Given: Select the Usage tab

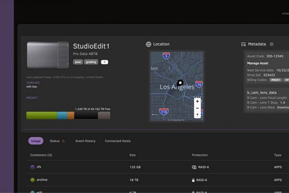Looking at the screenshot, I should click(36, 141).
